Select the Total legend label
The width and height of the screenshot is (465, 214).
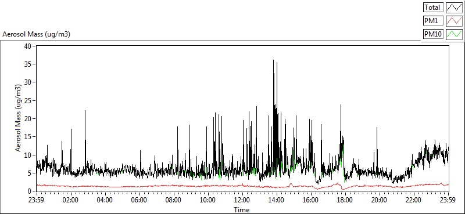coord(433,7)
